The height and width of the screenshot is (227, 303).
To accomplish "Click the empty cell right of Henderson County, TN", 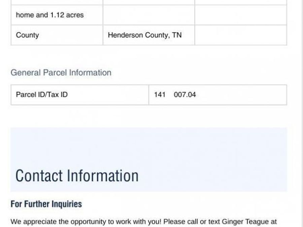I will [240, 35].
